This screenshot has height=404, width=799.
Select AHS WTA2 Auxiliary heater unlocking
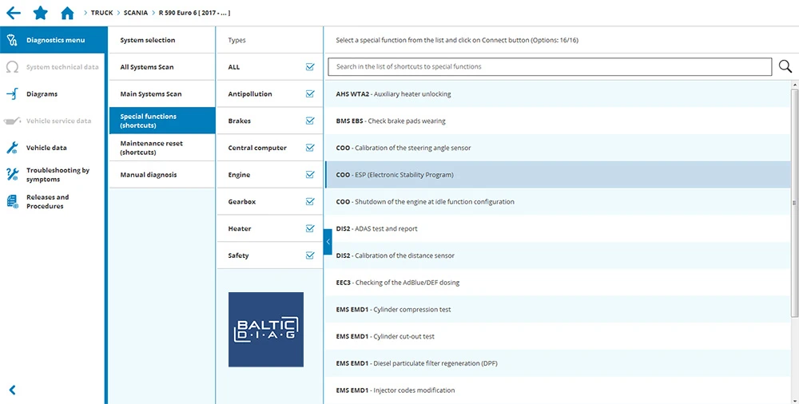pyautogui.click(x=558, y=93)
